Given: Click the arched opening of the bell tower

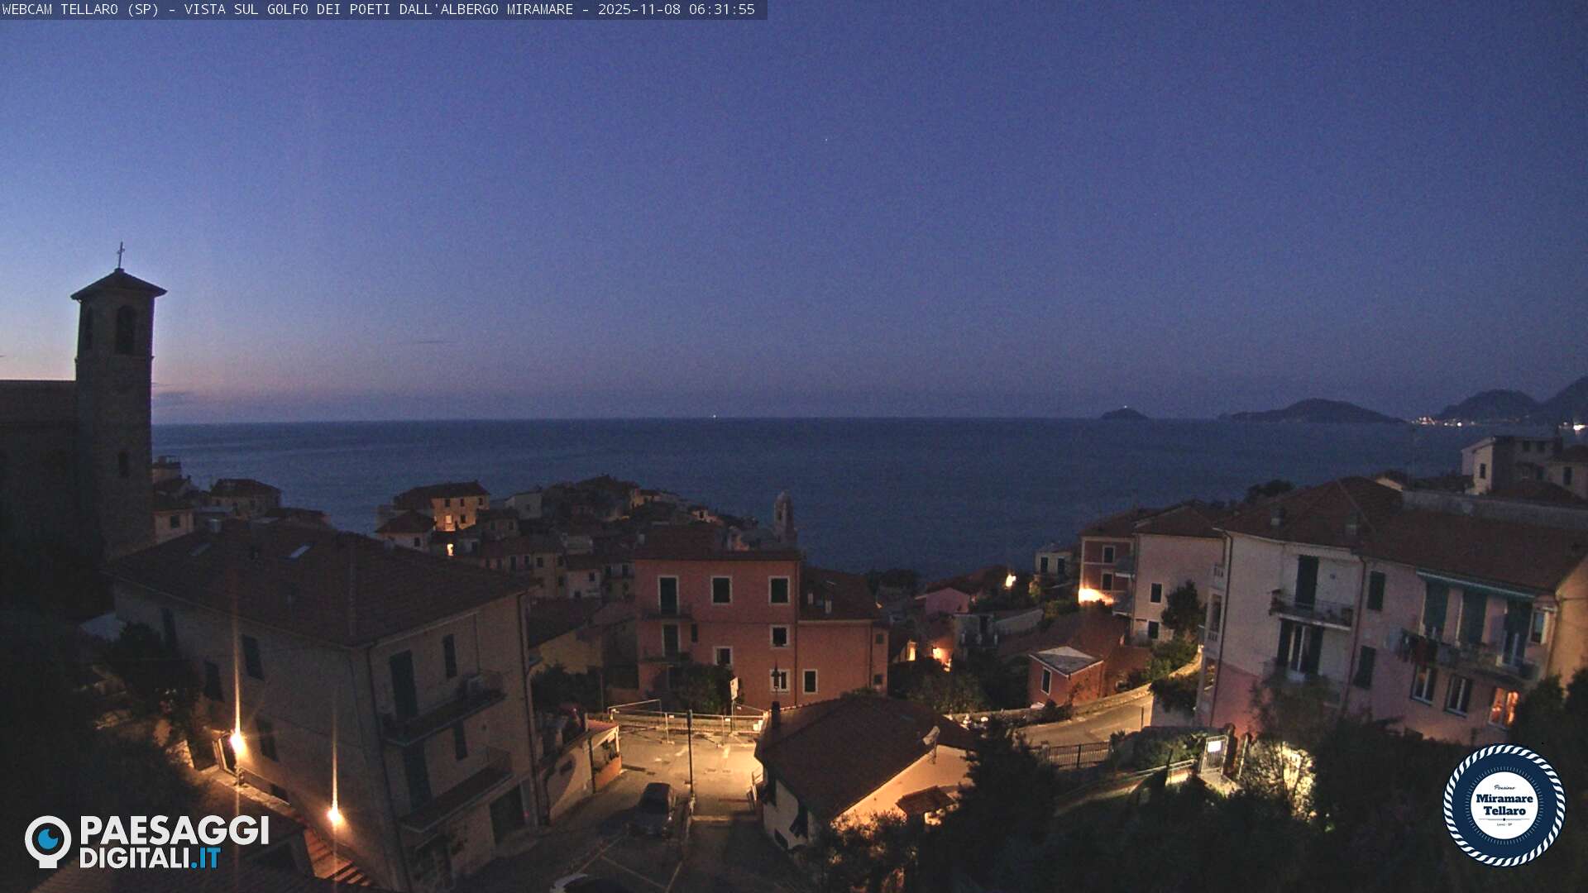Looking at the screenshot, I should (124, 329).
